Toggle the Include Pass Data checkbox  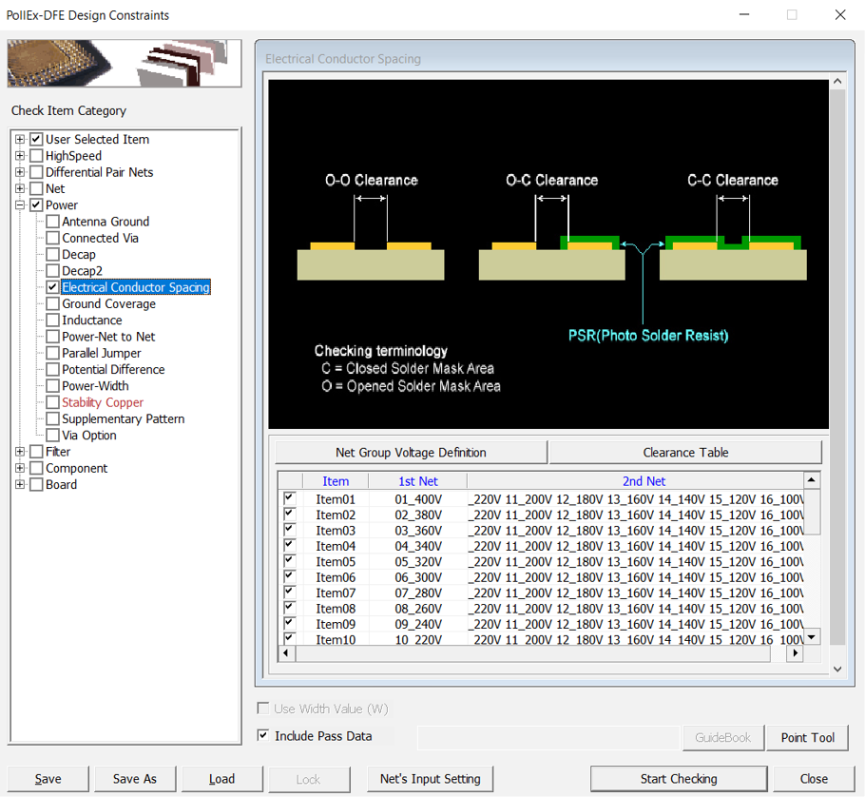click(263, 736)
